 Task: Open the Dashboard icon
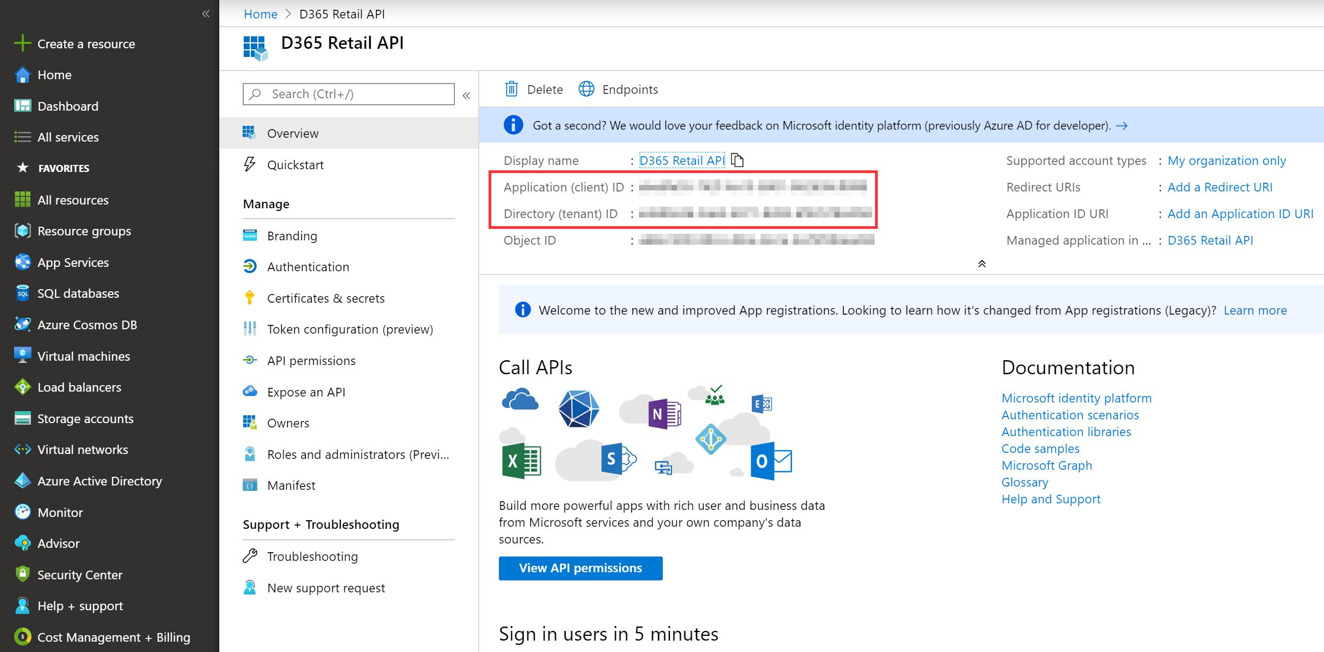point(22,106)
